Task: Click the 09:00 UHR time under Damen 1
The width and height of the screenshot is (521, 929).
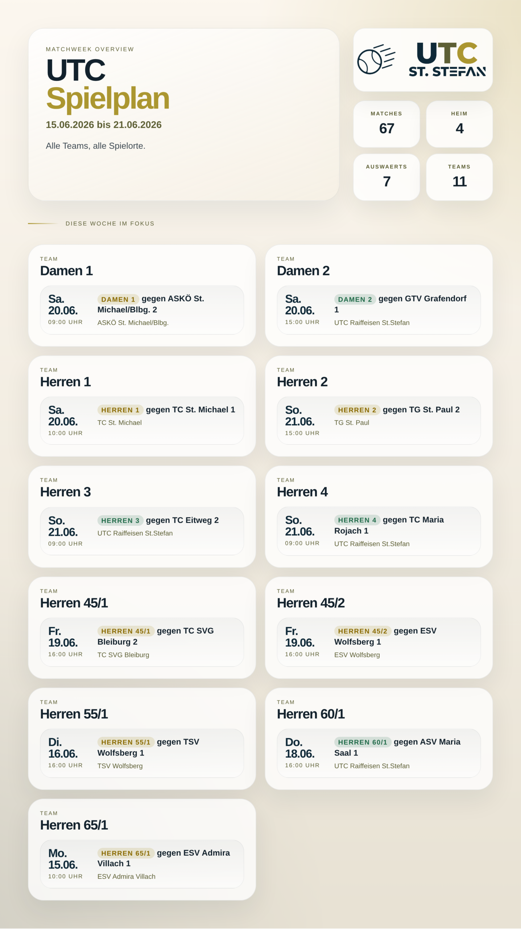Action: 66,322
